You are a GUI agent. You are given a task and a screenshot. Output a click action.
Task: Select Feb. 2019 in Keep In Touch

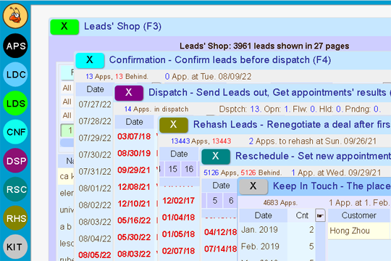pyautogui.click(x=260, y=246)
